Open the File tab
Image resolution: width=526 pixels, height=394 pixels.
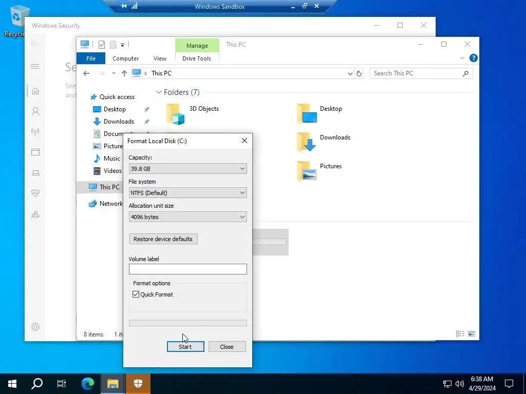pos(91,58)
